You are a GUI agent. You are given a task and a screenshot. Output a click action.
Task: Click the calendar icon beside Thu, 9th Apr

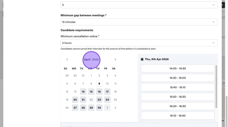(142, 59)
